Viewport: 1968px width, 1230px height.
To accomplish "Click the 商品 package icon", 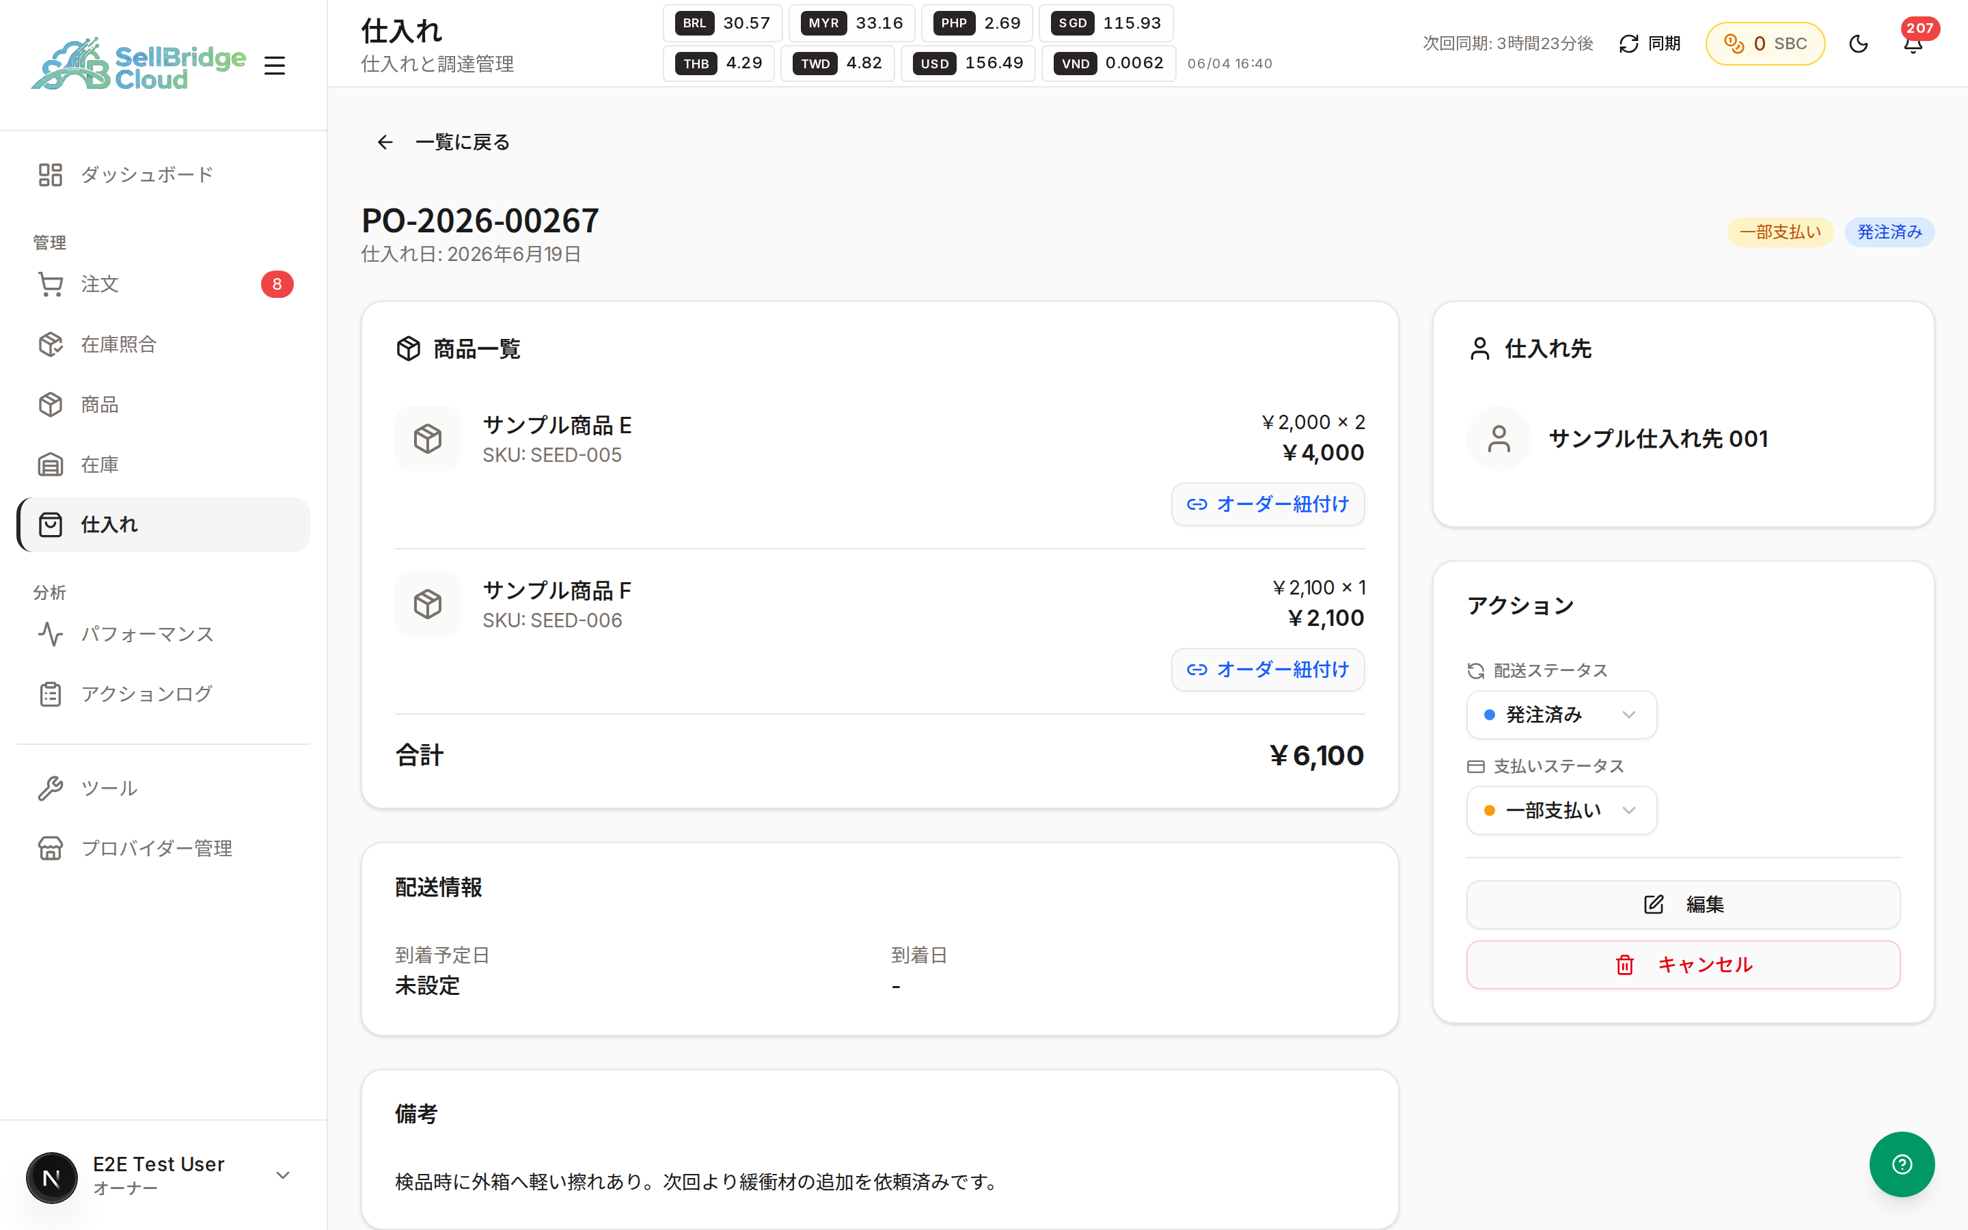I will pyautogui.click(x=51, y=405).
